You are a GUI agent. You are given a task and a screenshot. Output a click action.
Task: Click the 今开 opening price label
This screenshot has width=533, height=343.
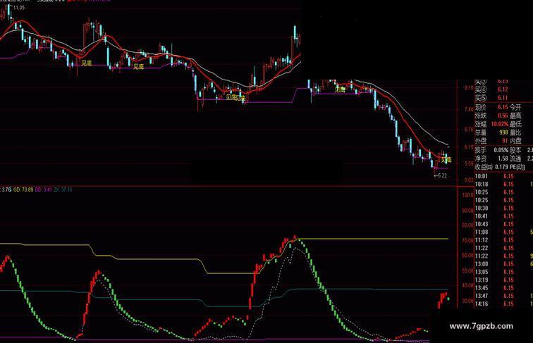pyautogui.click(x=515, y=107)
